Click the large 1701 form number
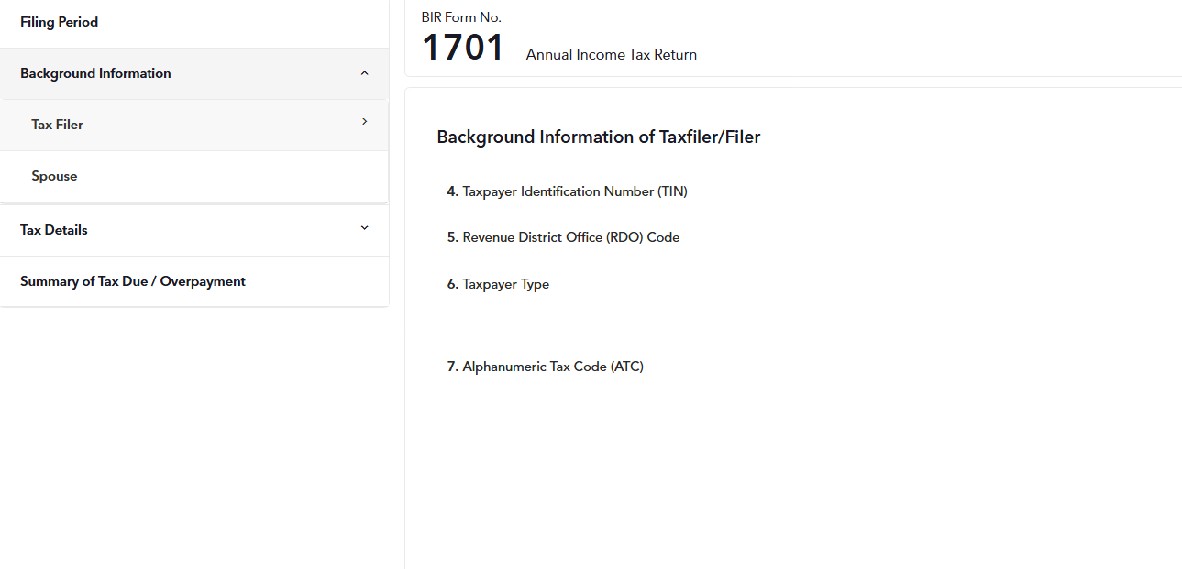The image size is (1182, 569). pyautogui.click(x=463, y=48)
